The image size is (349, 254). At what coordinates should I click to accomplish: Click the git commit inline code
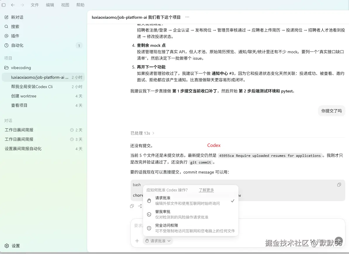[x=201, y=162]
